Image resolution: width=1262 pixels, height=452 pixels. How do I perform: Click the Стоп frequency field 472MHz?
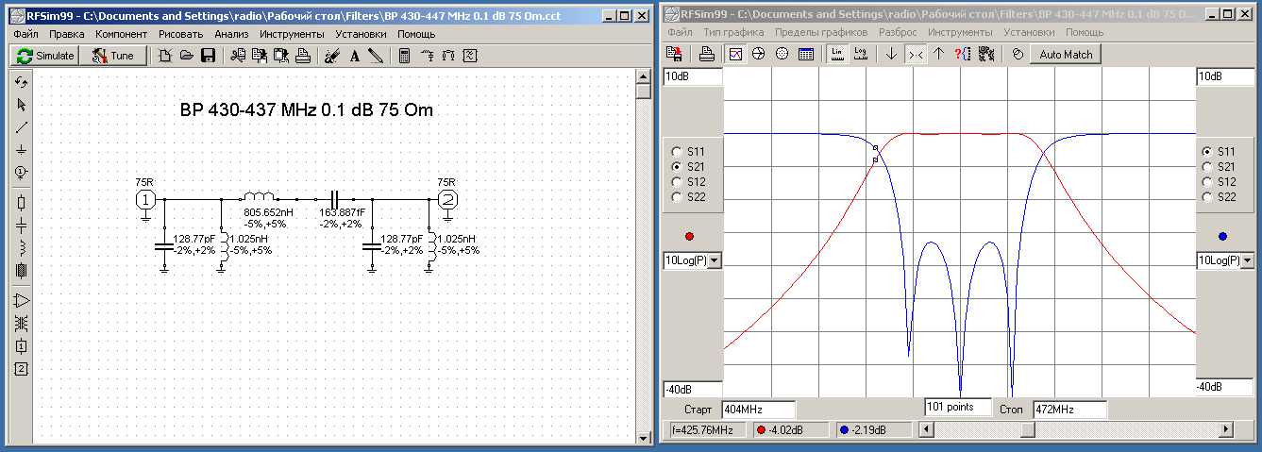tap(1068, 410)
